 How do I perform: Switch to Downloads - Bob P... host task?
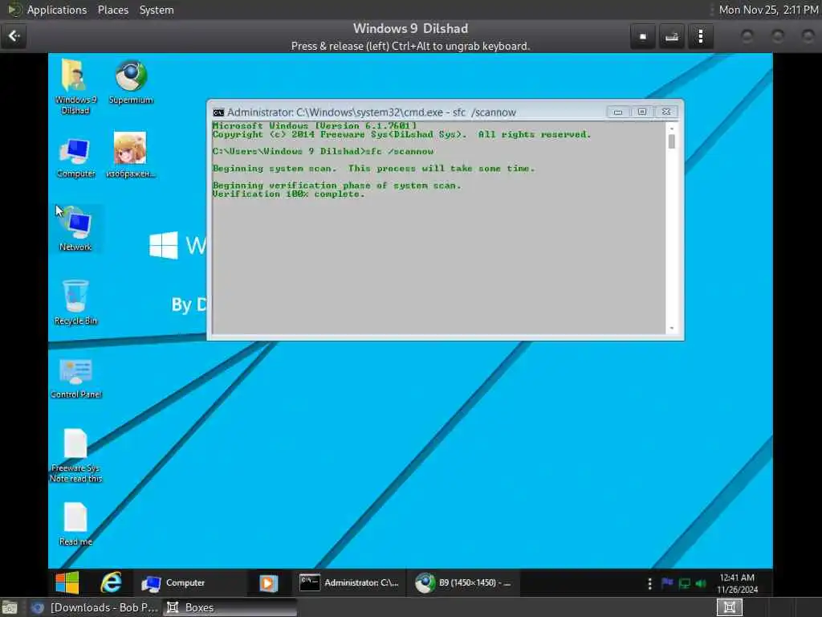(94, 607)
